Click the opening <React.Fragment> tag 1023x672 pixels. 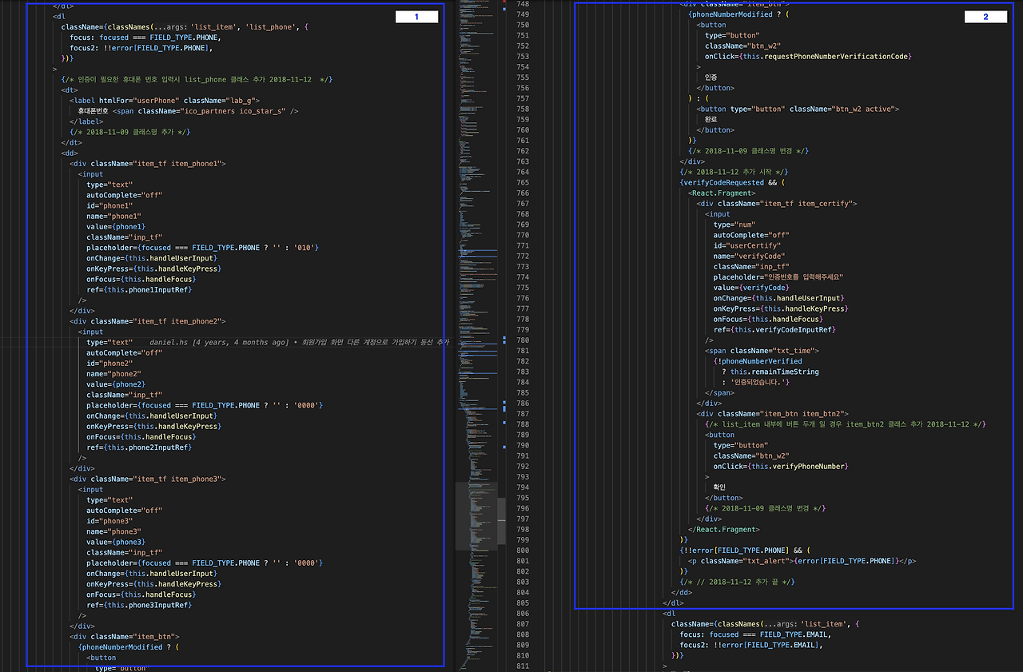tap(722, 193)
